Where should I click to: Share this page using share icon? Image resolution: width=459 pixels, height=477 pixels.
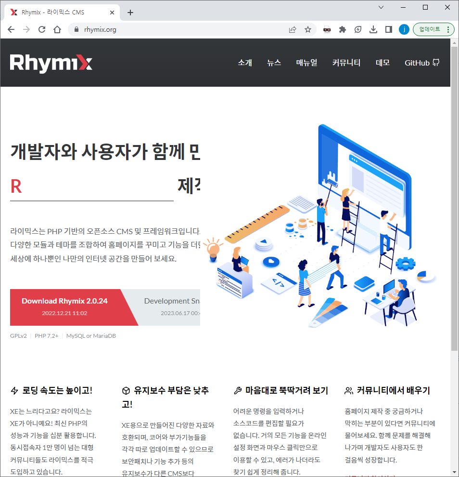coord(293,29)
